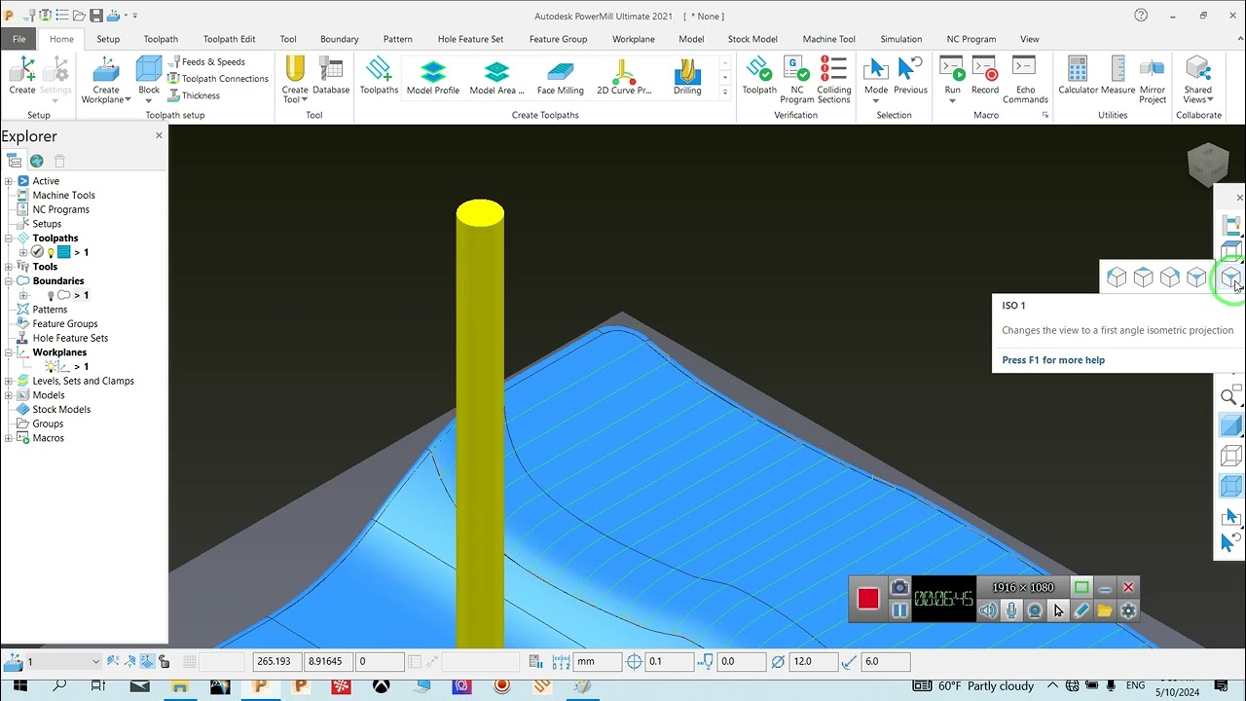Viewport: 1246px width, 701px height.
Task: Open Echo Commands
Action: [x=1025, y=80]
